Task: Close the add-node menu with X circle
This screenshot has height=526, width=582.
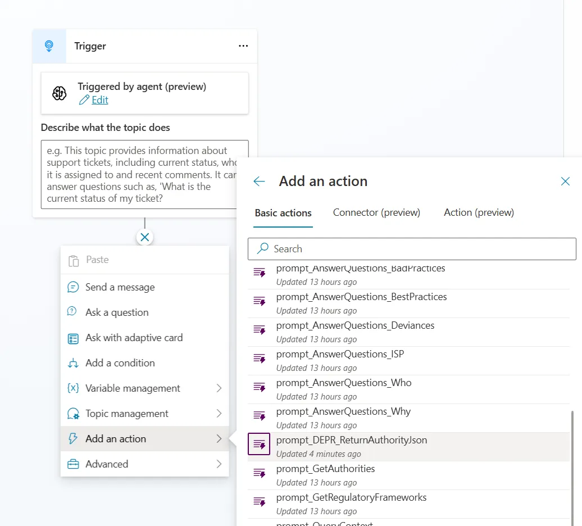Action: tap(145, 237)
